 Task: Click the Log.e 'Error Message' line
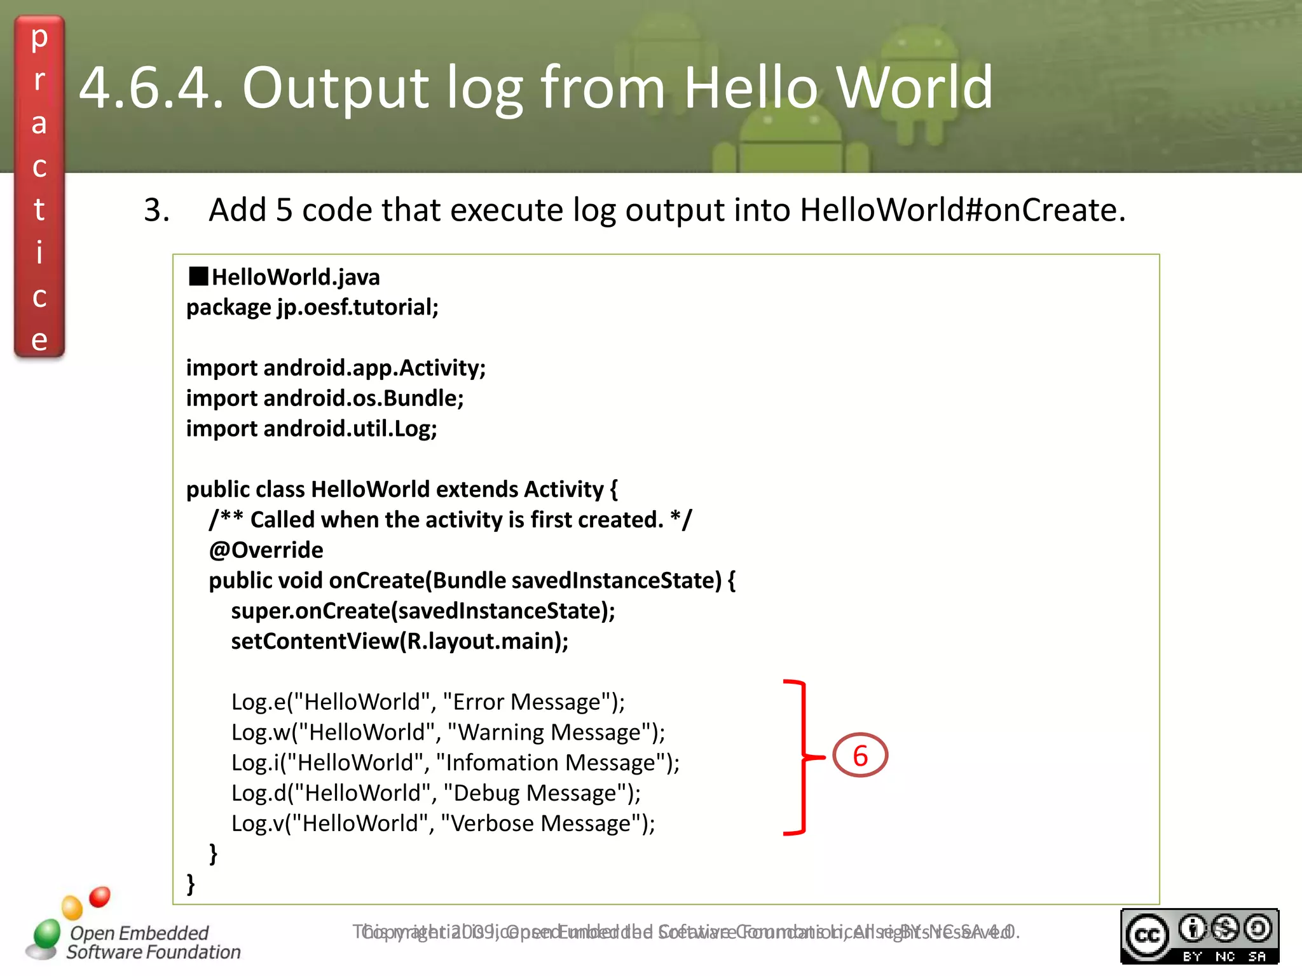click(428, 702)
